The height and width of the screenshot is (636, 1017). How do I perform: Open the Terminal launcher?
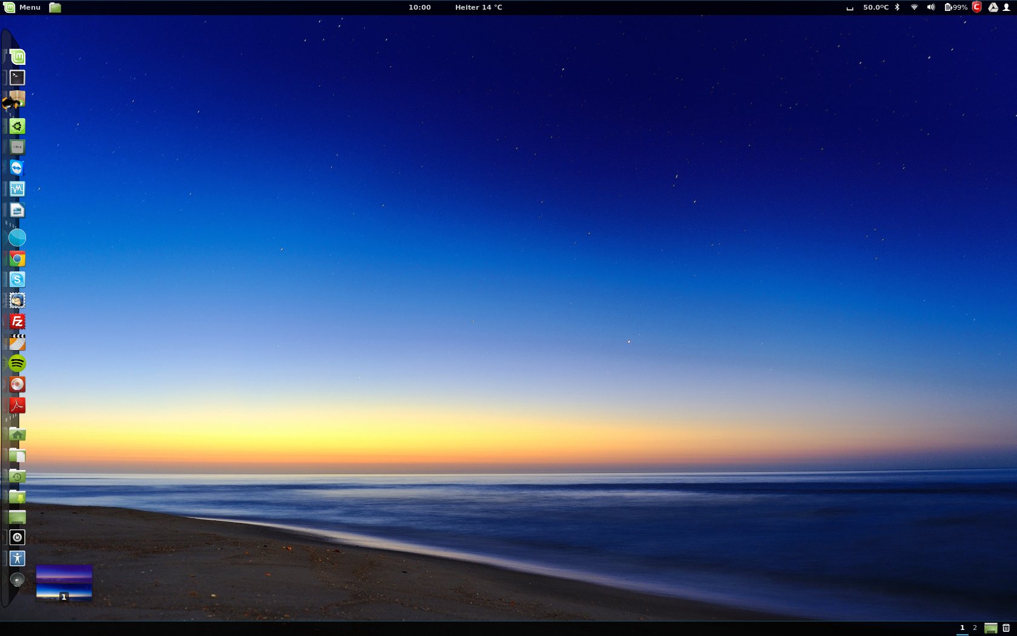click(x=17, y=78)
